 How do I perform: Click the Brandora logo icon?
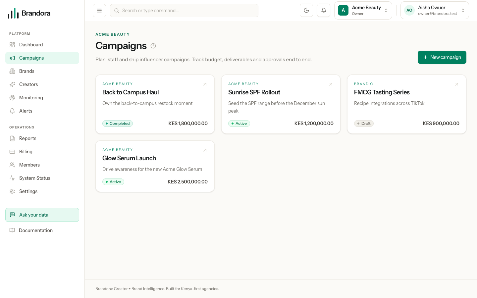13,13
